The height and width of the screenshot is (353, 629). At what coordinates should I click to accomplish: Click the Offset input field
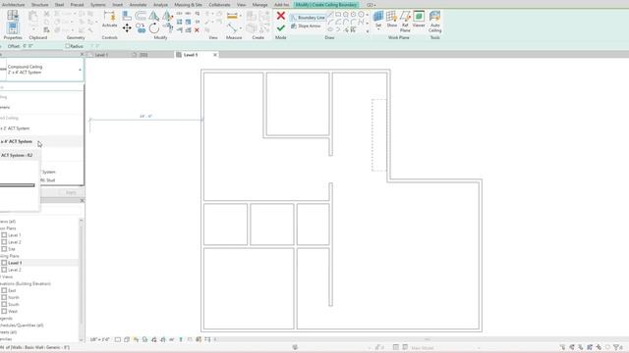[x=29, y=46]
